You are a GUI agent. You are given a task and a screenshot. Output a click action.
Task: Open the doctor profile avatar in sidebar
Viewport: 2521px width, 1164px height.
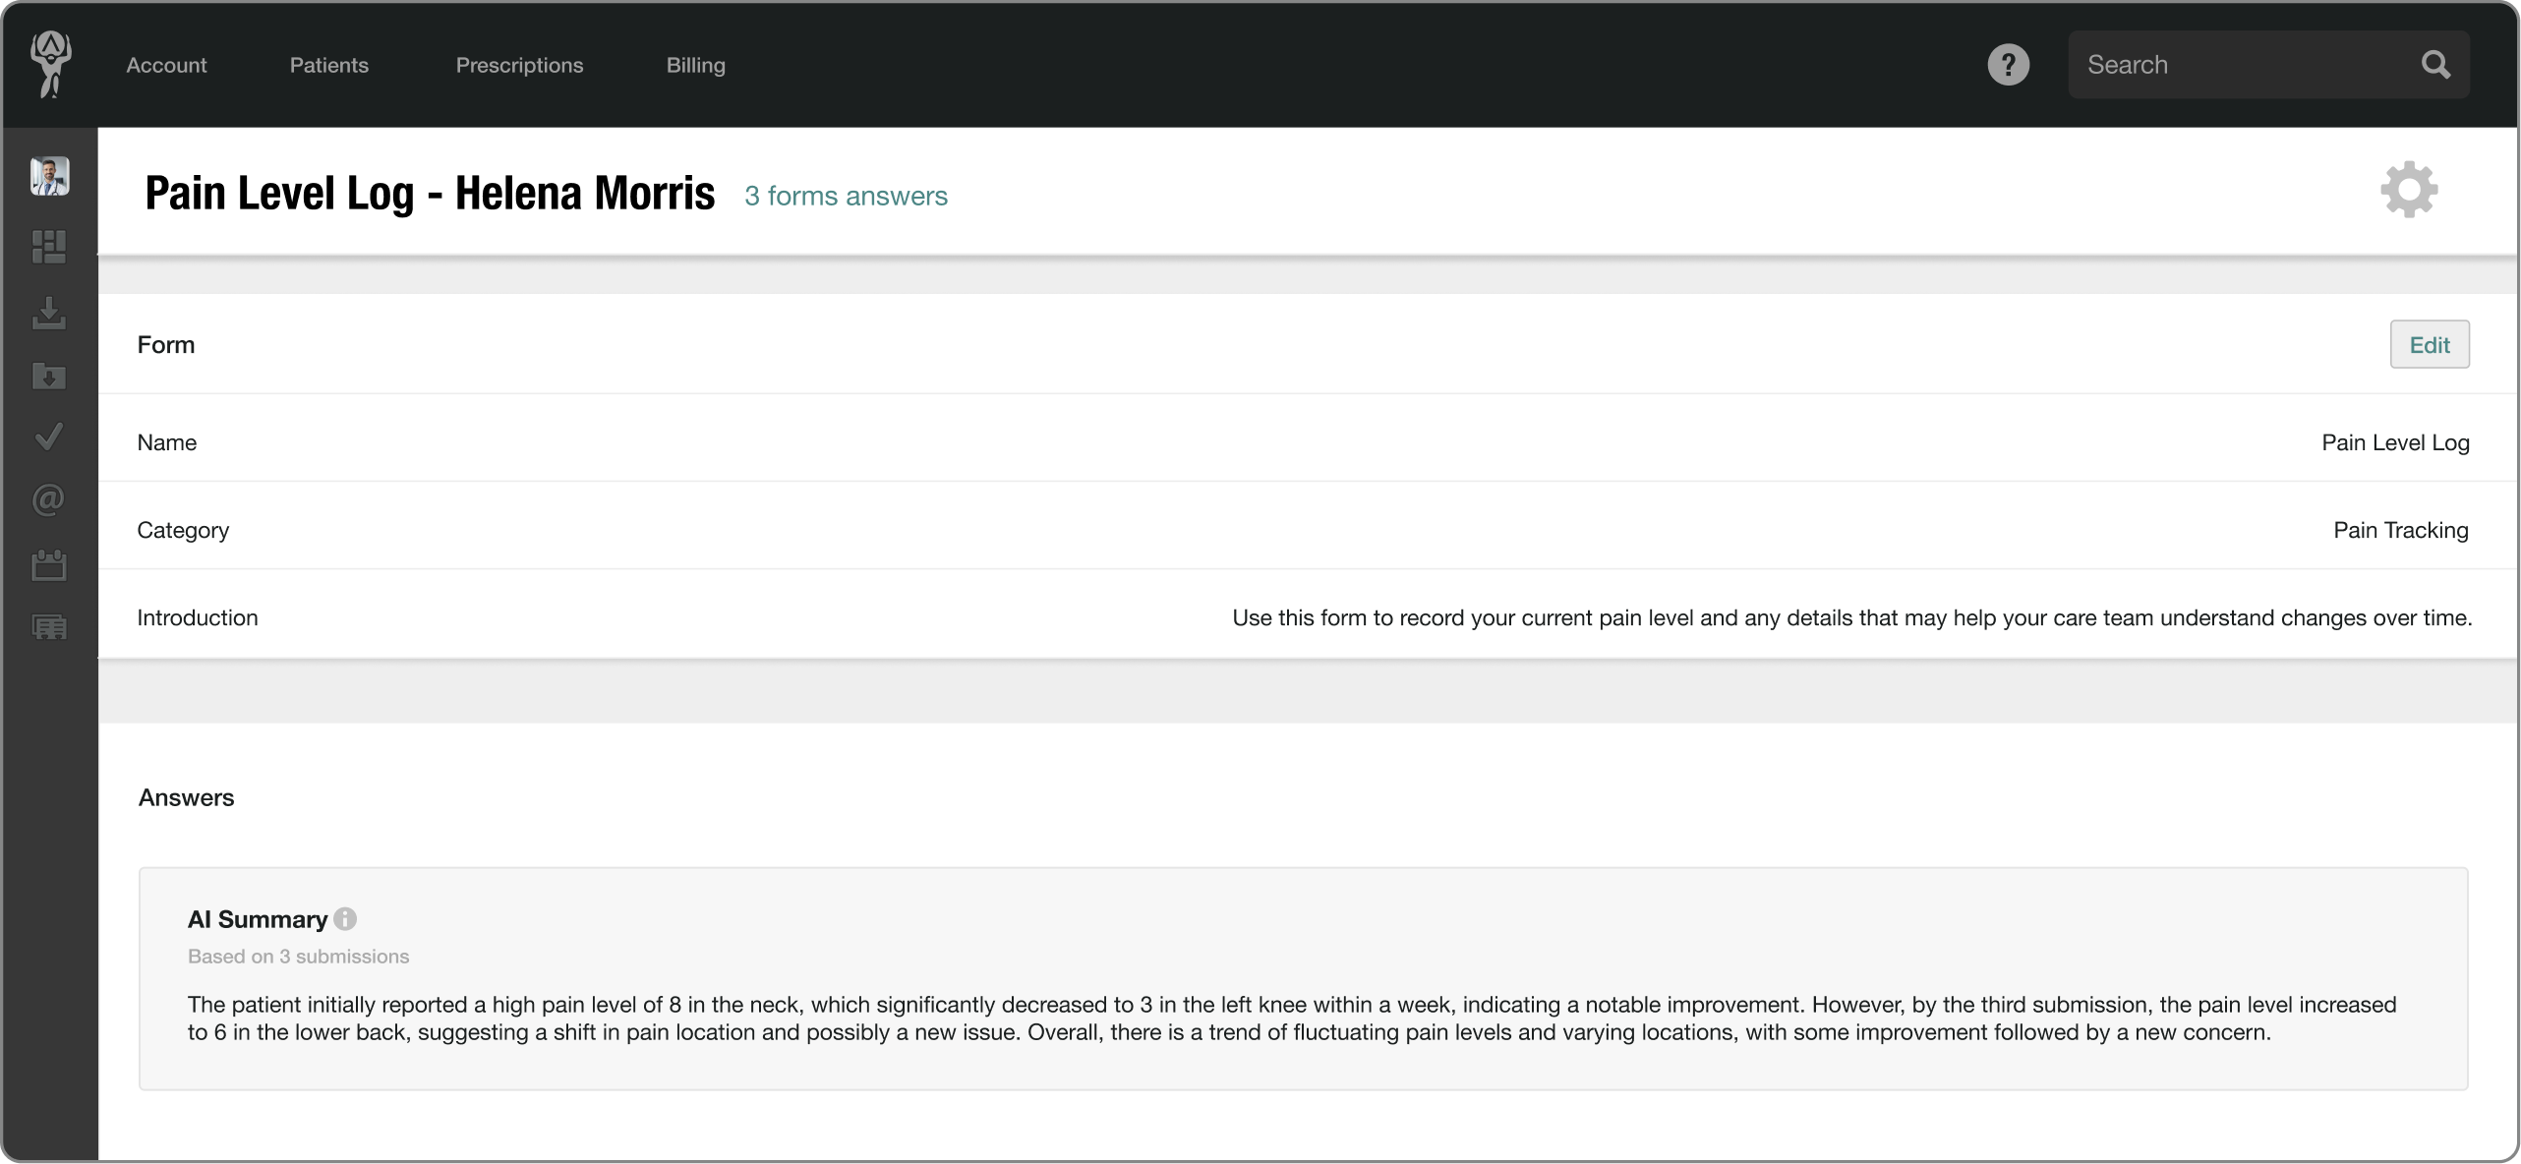click(49, 176)
